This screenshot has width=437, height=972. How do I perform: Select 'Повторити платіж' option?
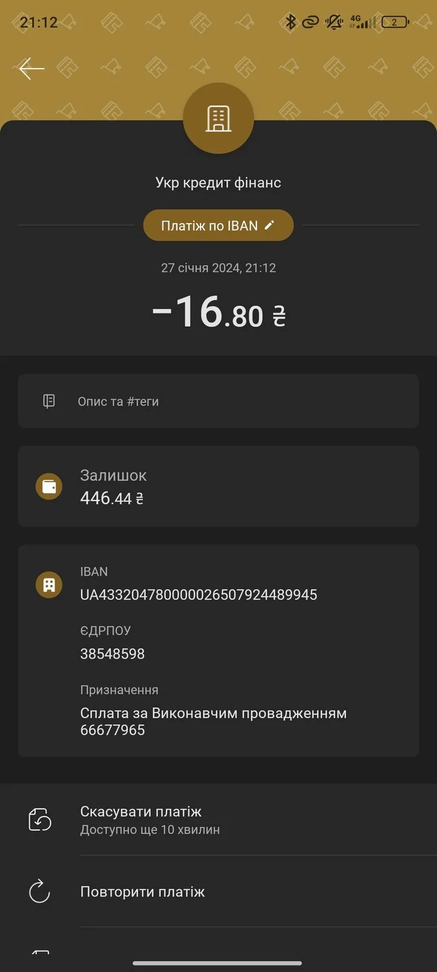(142, 892)
